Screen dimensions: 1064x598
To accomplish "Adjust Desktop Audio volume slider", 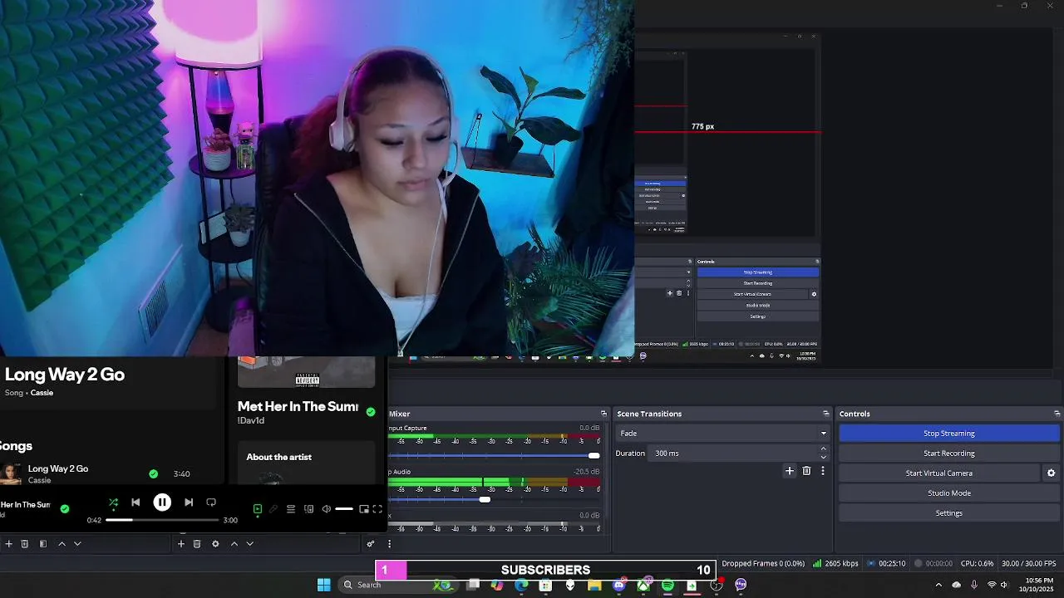I will pyautogui.click(x=494, y=499).
